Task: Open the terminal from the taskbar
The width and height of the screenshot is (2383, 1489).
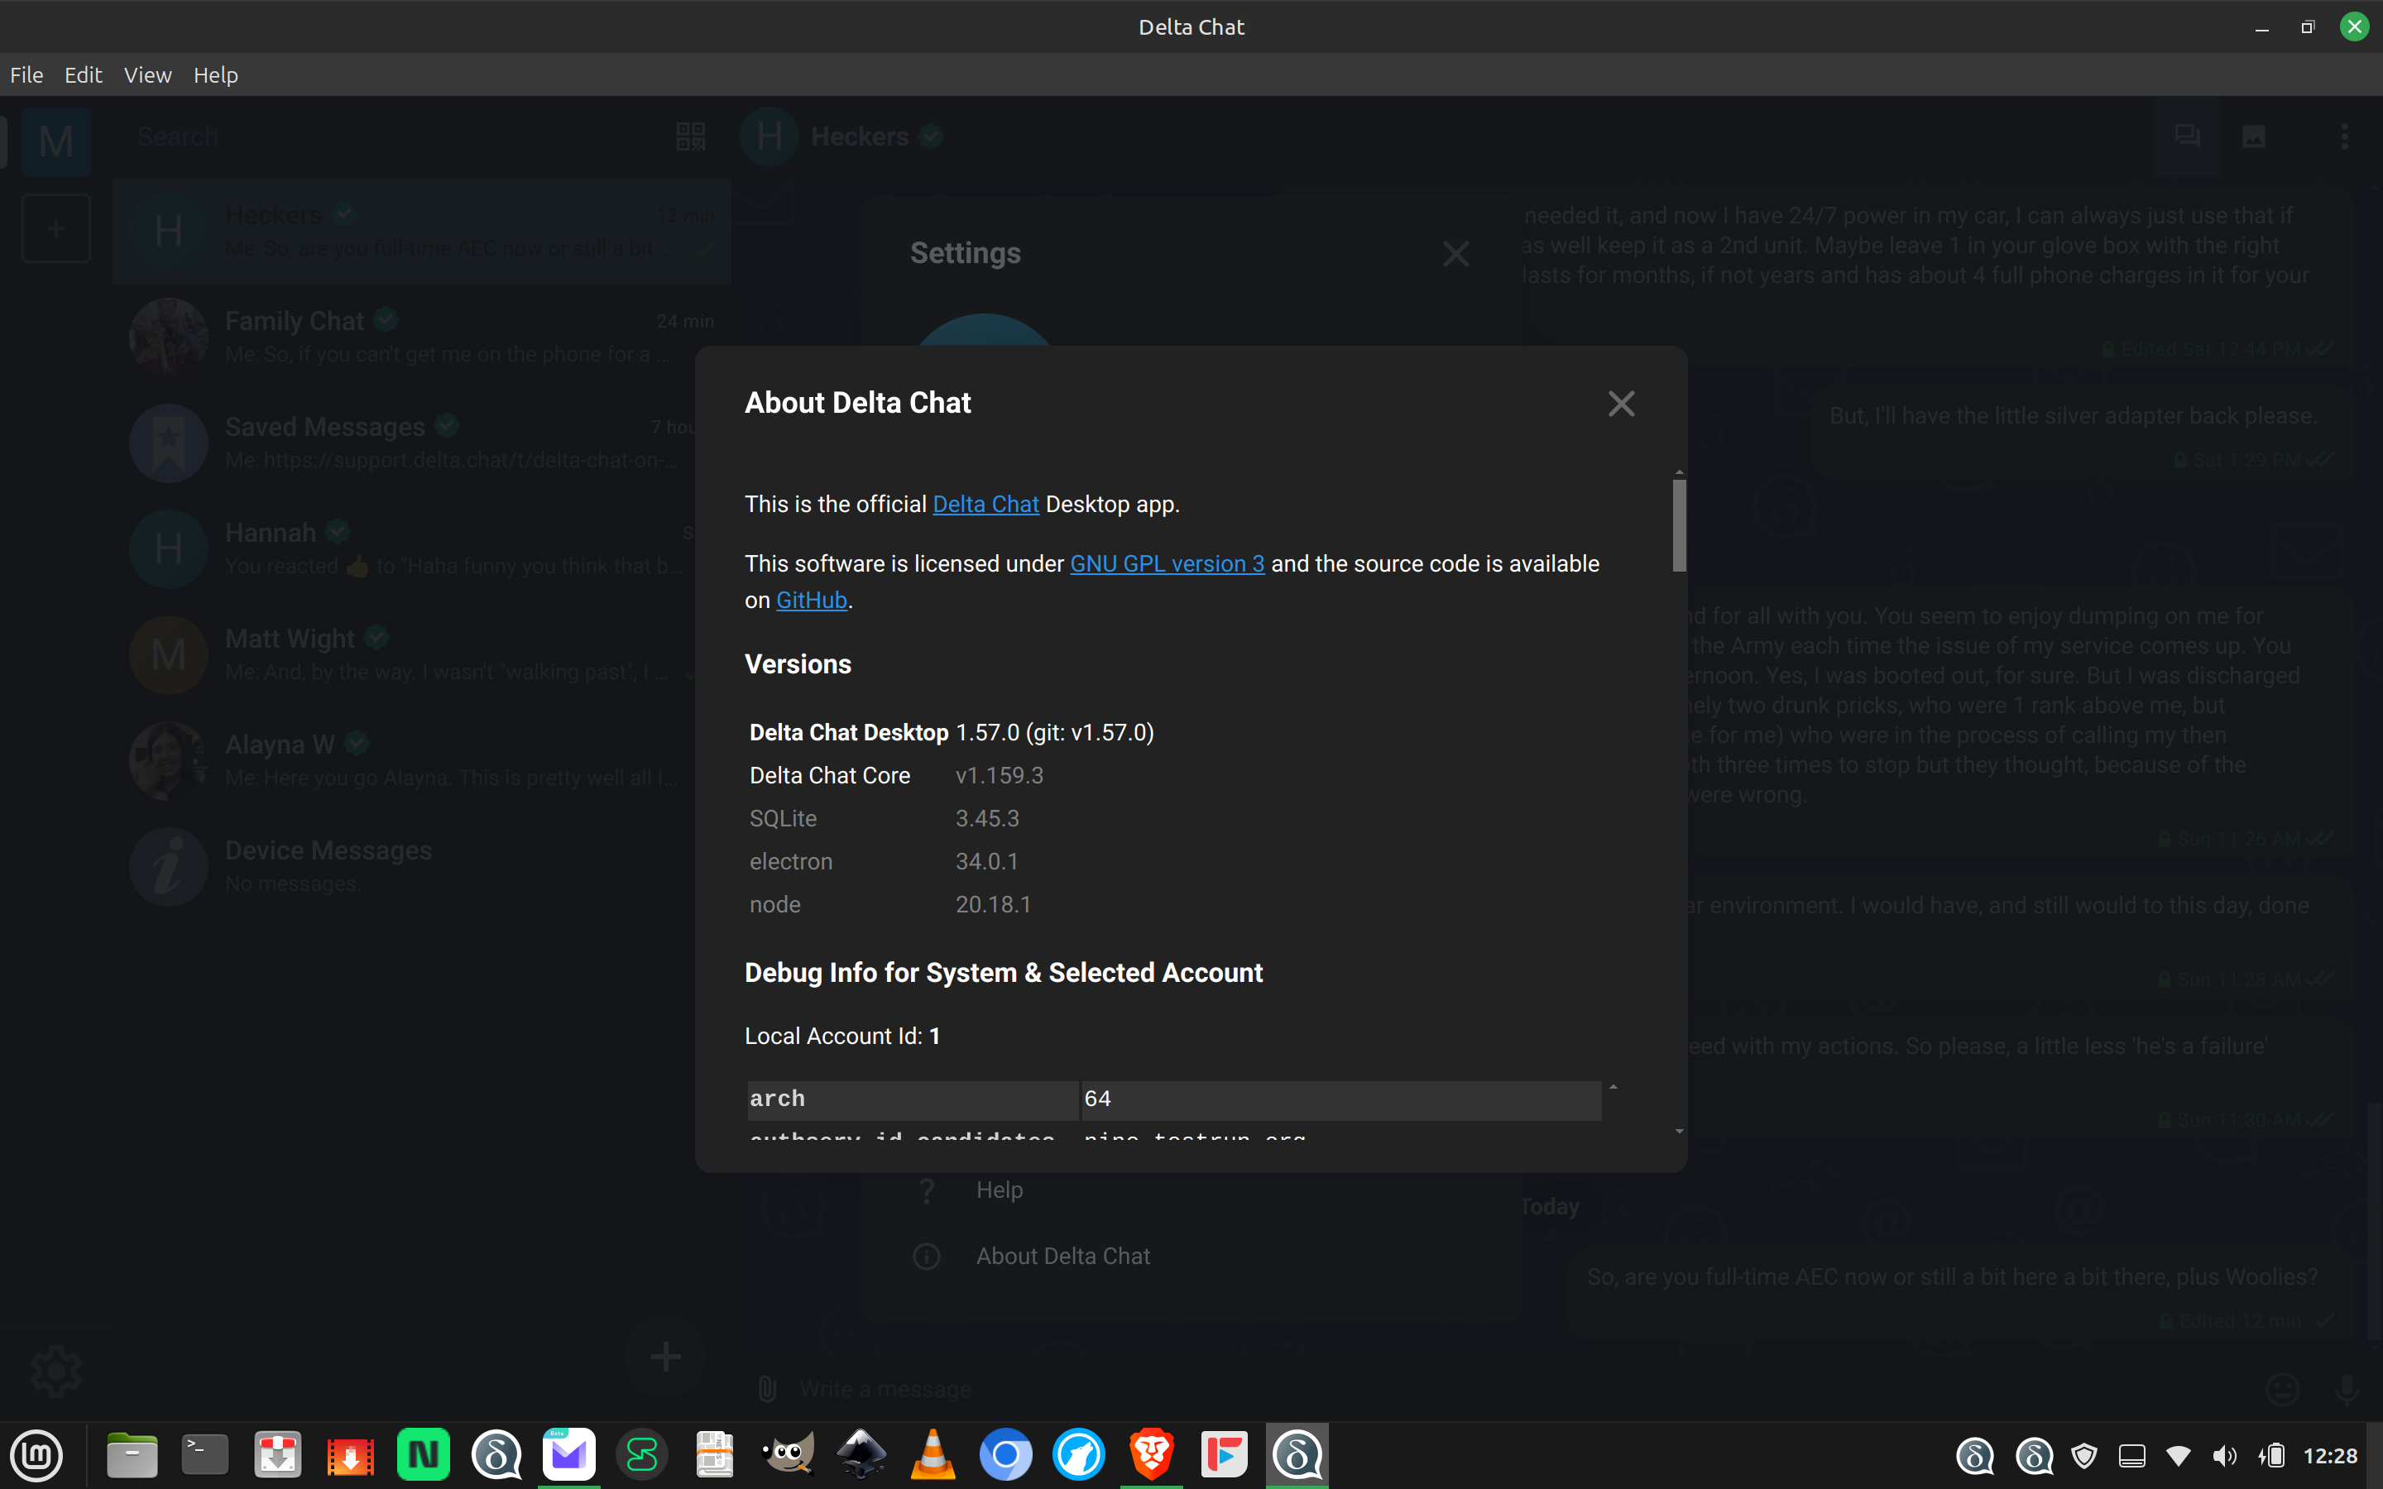Action: (x=205, y=1454)
